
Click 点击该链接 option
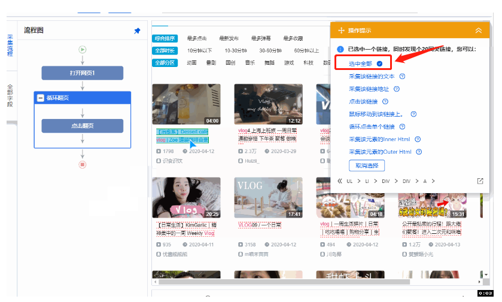pyautogui.click(x=363, y=102)
